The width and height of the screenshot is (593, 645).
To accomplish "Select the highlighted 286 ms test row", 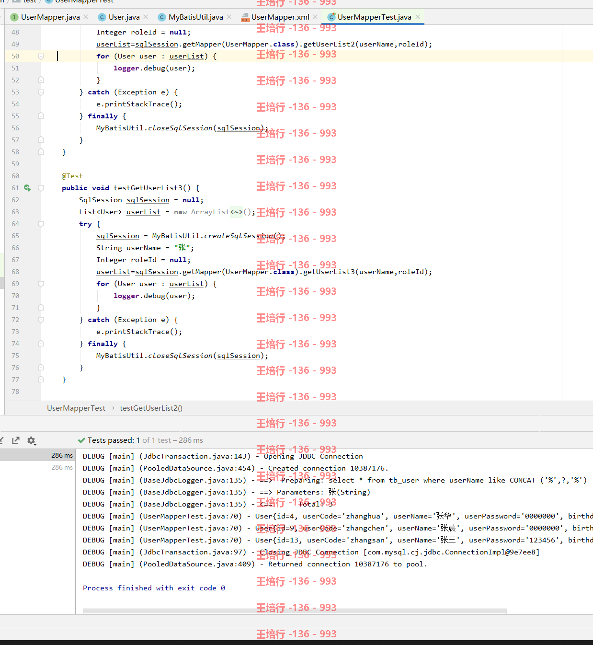I will click(x=37, y=455).
